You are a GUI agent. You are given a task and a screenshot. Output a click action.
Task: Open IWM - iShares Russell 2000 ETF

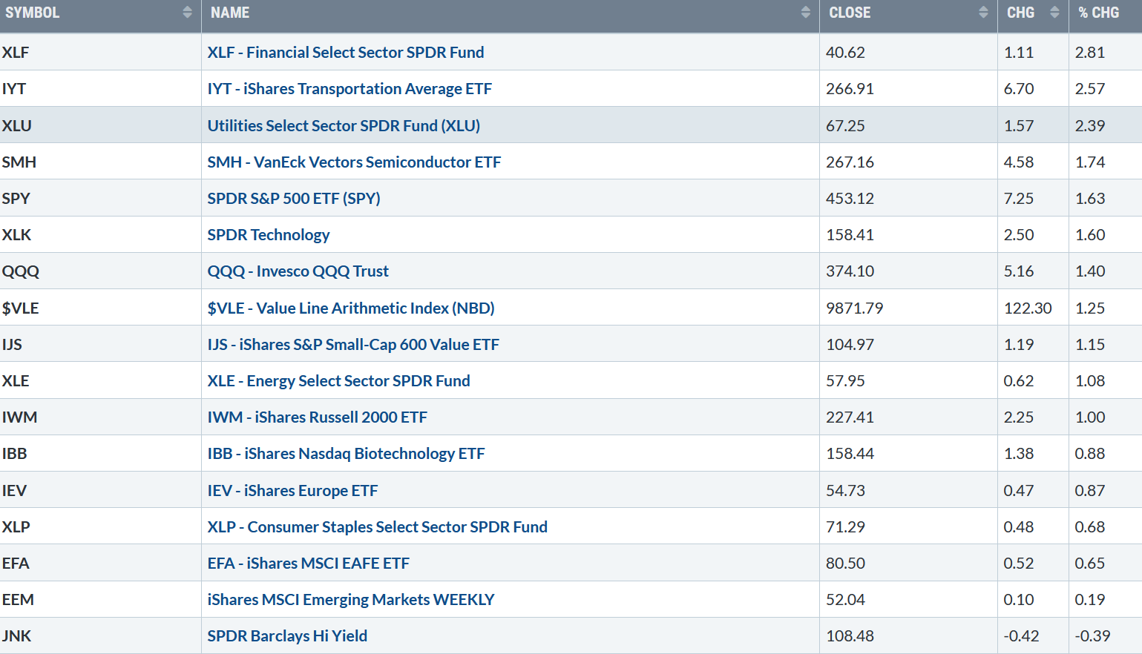click(x=318, y=417)
